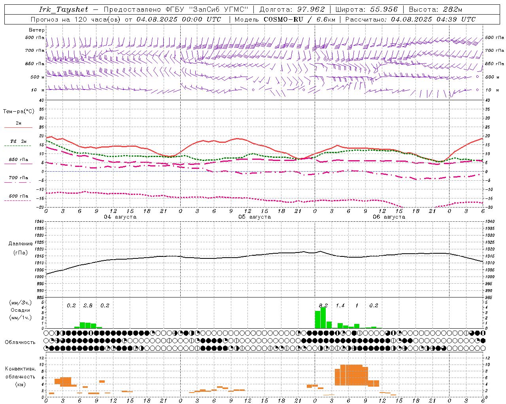Click the tallest green precipitation bar on 06 августа
This screenshot has height=404, width=506.
tap(323, 318)
